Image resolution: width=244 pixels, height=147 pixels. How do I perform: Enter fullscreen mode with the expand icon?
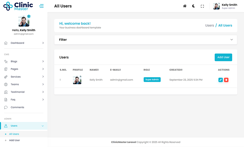coord(202,6)
